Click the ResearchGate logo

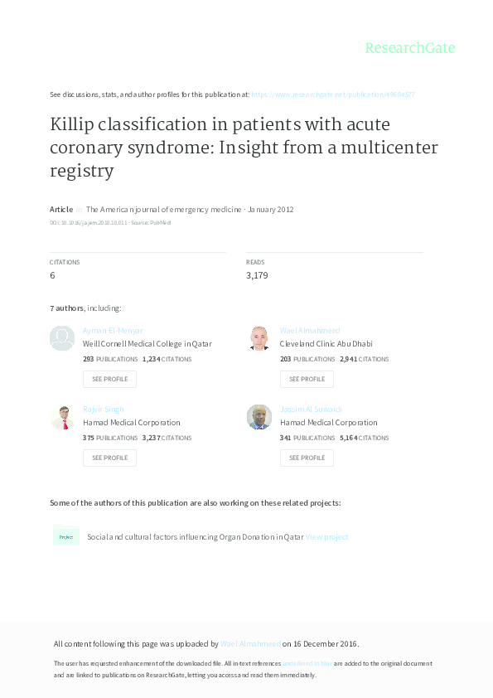(411, 48)
